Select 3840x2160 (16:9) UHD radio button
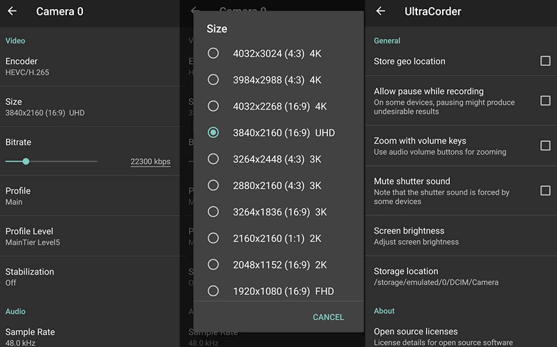This screenshot has height=347, width=557. click(213, 132)
